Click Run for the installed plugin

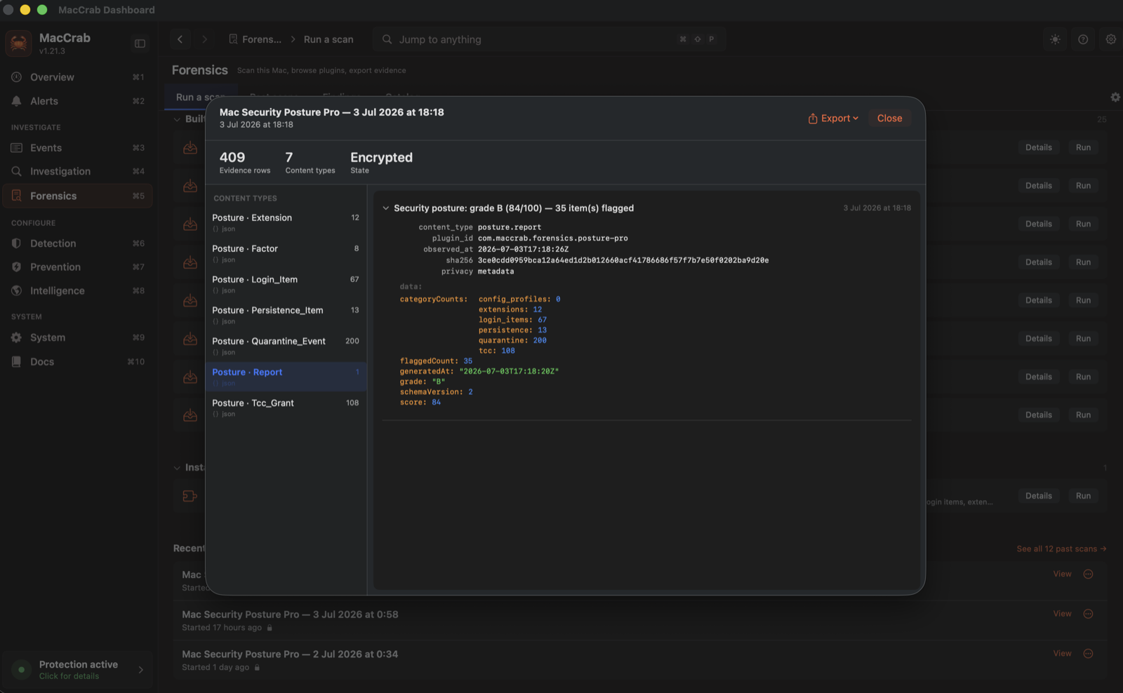[x=1083, y=496]
